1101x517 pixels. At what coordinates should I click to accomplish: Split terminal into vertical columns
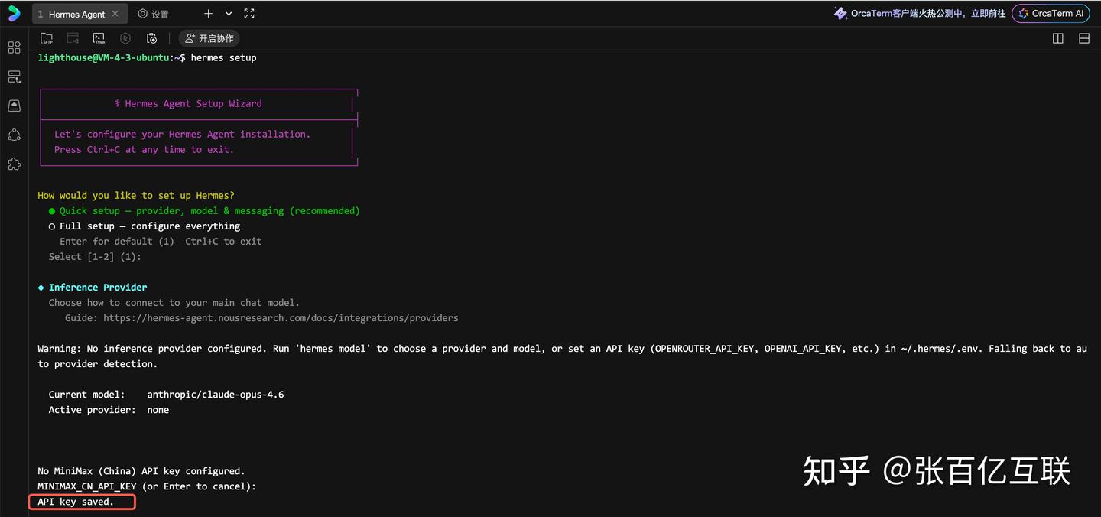[x=1058, y=38]
